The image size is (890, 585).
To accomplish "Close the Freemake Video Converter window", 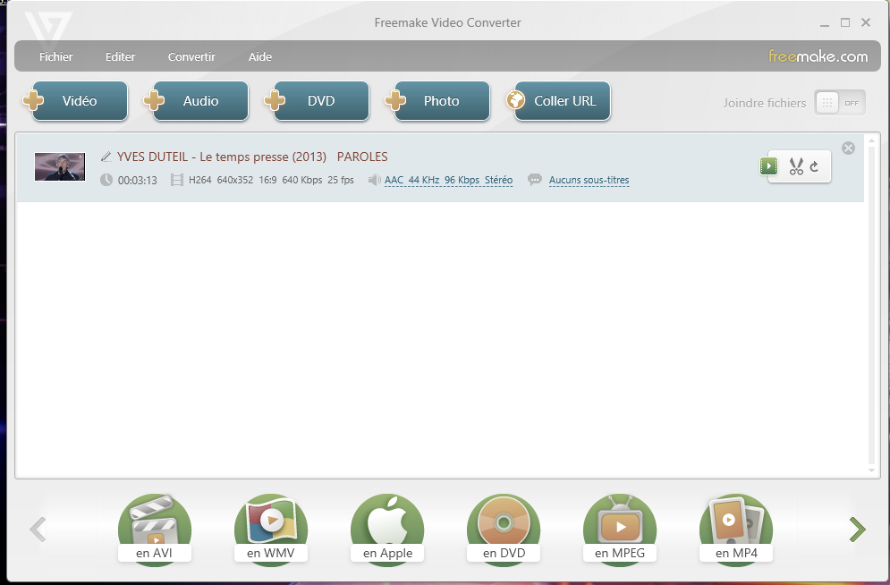I will (x=866, y=22).
